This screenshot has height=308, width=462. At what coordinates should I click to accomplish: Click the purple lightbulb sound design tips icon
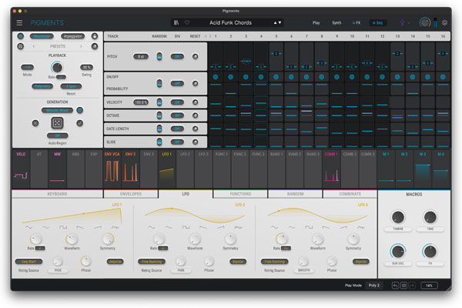tap(402, 22)
